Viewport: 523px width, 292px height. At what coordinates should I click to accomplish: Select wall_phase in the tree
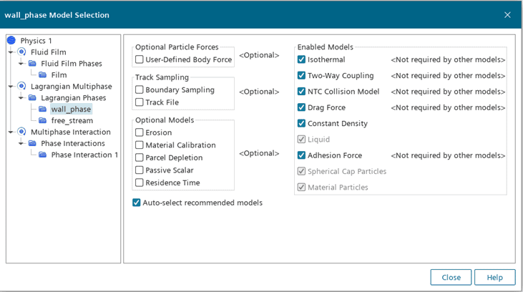(x=71, y=109)
